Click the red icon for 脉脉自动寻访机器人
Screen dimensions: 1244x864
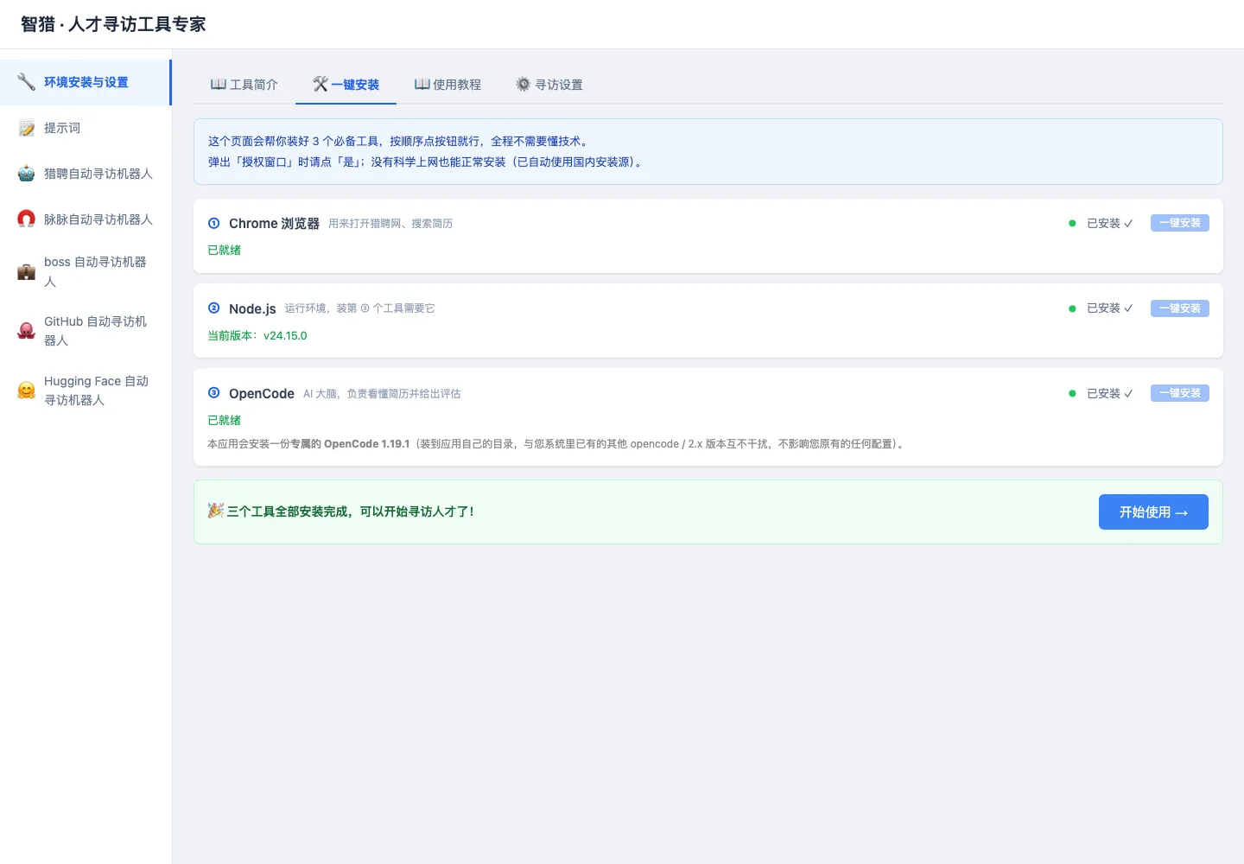[x=27, y=219]
